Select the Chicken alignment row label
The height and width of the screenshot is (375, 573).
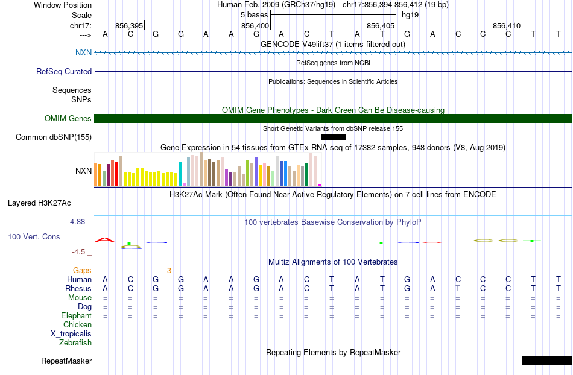pyautogui.click(x=77, y=324)
